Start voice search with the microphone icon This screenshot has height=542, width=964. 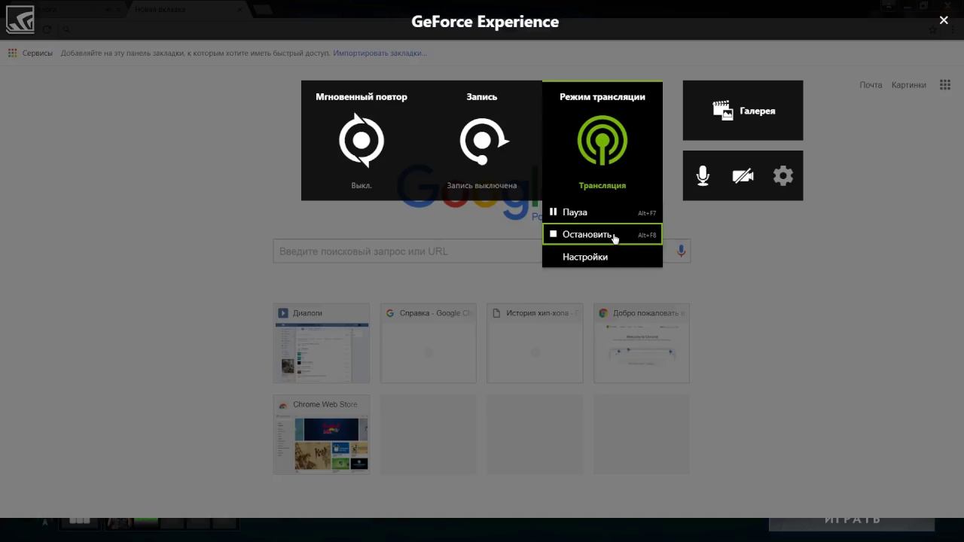click(681, 251)
